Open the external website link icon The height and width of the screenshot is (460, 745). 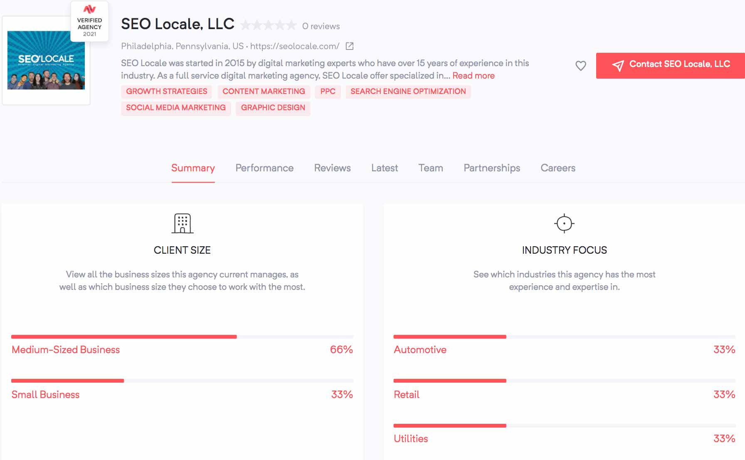(x=350, y=46)
